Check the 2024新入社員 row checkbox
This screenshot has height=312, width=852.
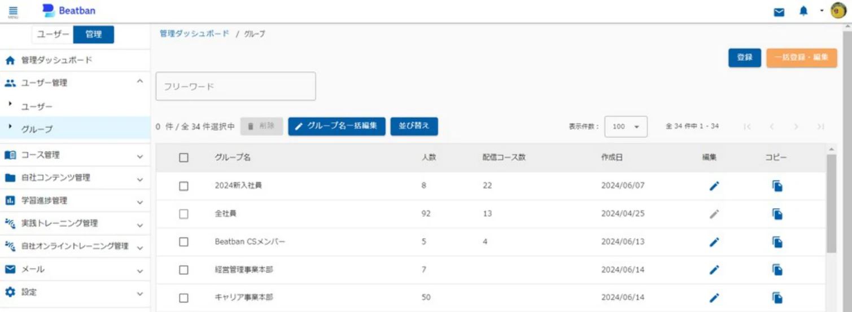183,186
